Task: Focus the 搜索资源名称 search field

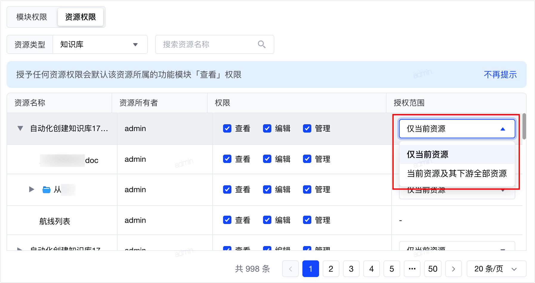Action: point(215,44)
